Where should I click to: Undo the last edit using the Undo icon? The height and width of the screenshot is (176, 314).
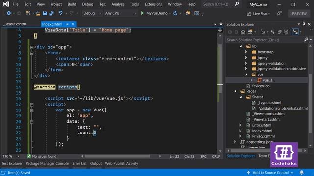click(x=60, y=13)
